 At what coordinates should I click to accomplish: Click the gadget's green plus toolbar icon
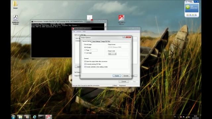[193, 15]
